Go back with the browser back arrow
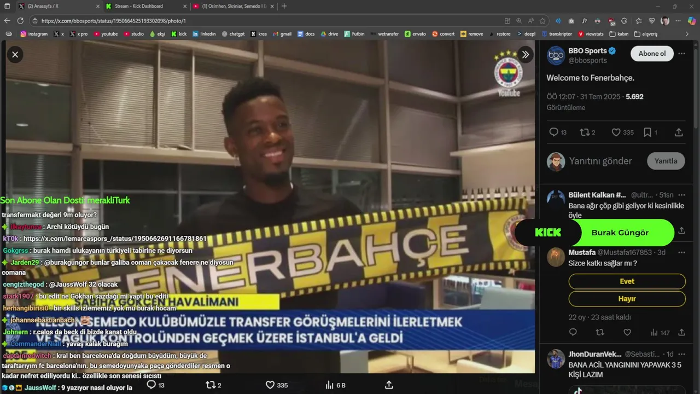Viewport: 700px width, 394px height. pos(7,21)
